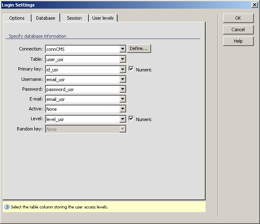The width and height of the screenshot is (260, 224).
Task: Click the Cancel button
Action: pyautogui.click(x=238, y=30)
